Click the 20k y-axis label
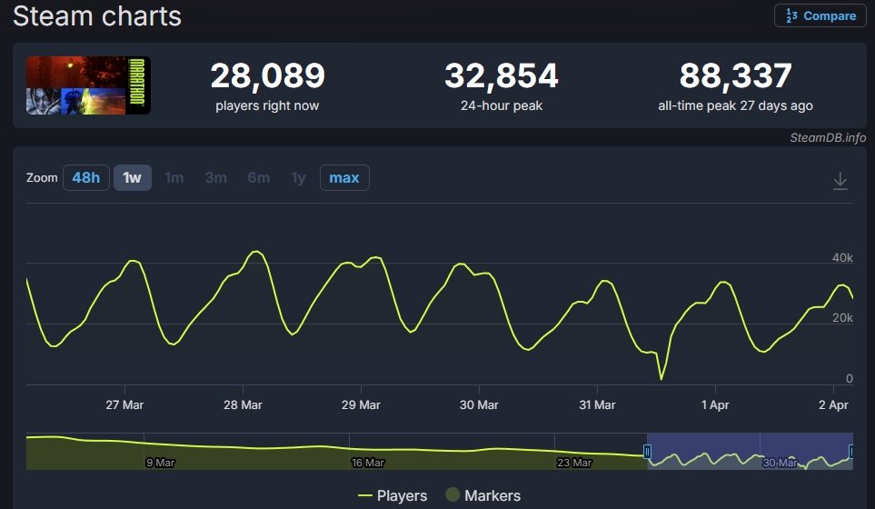875x509 pixels. (842, 317)
